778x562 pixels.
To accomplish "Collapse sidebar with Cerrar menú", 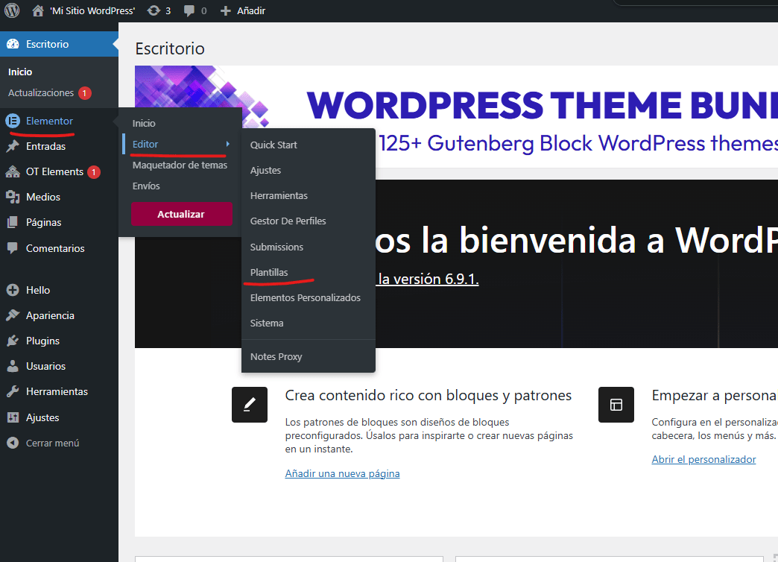I will [x=52, y=443].
